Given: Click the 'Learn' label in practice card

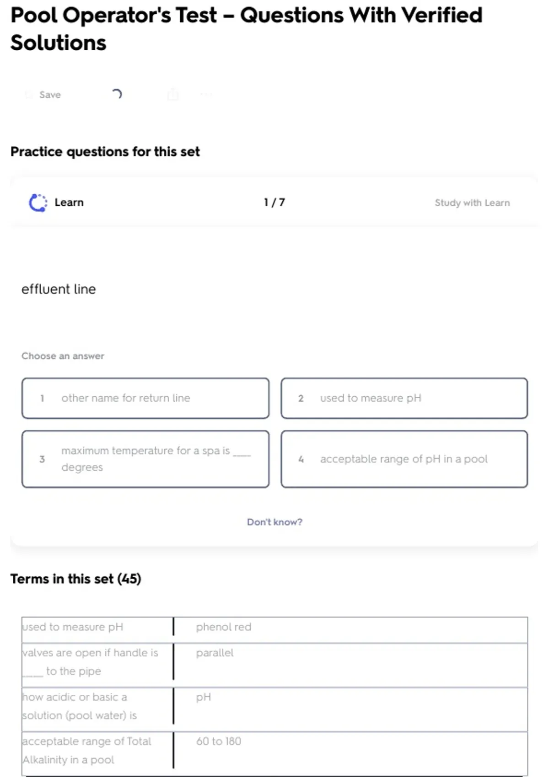Looking at the screenshot, I should [69, 202].
